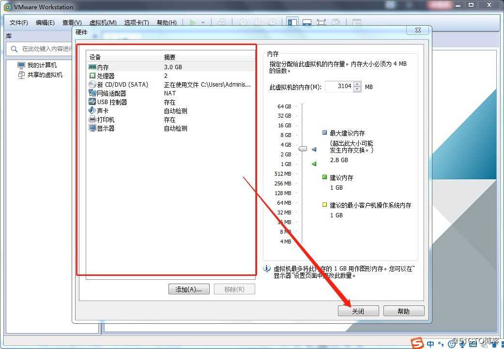The height and width of the screenshot is (349, 504).
Task: Click the library search magnifier icon
Action: coord(14,49)
